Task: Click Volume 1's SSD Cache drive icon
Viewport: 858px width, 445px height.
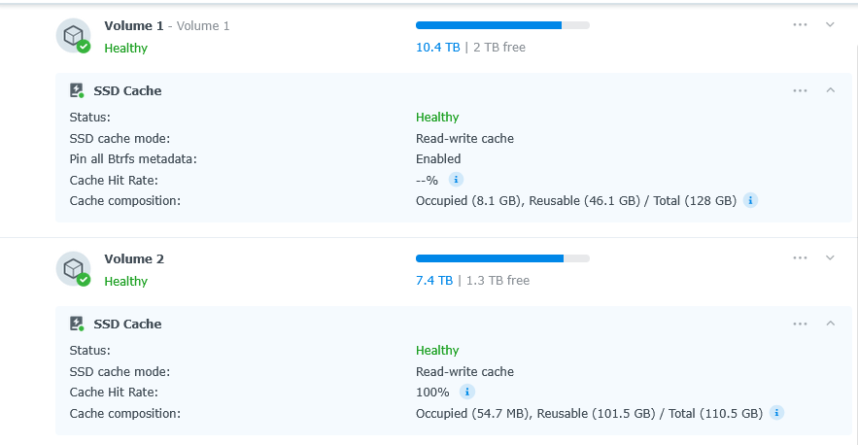Action: point(77,90)
